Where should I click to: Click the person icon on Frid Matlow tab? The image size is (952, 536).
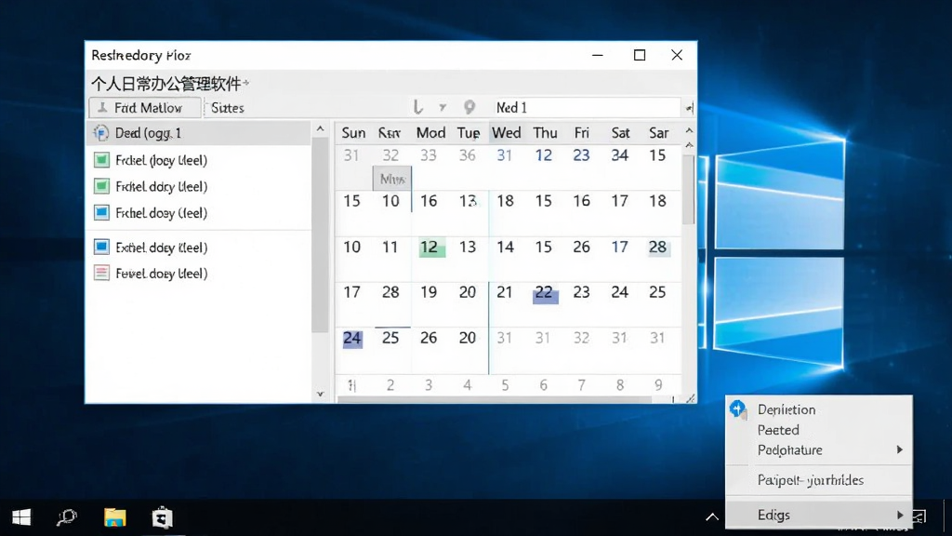(102, 108)
